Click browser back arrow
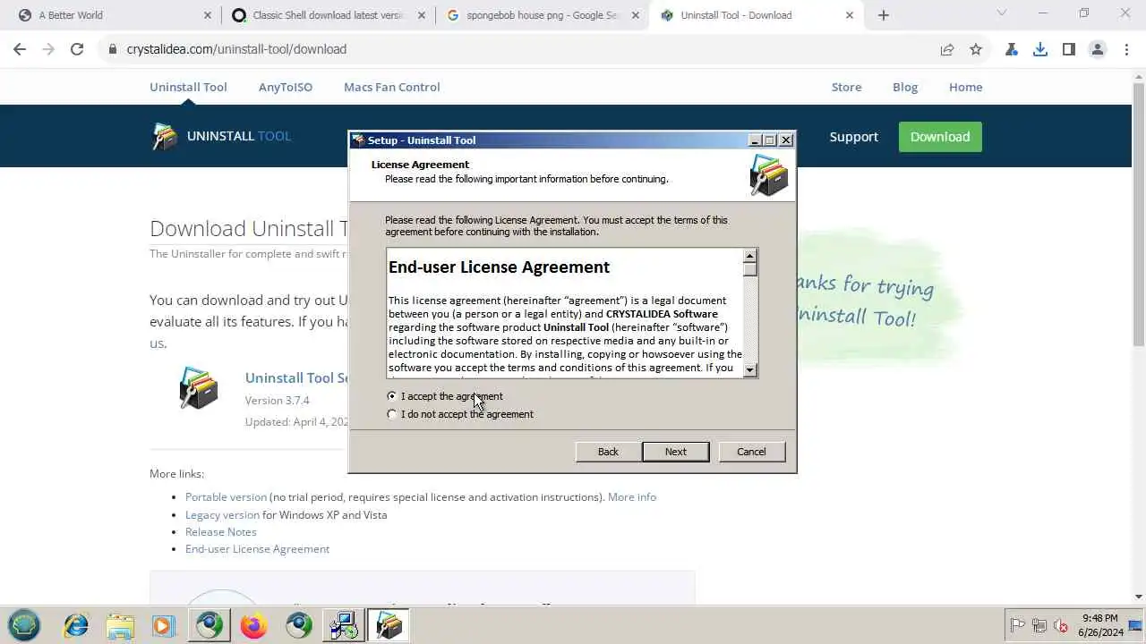Image resolution: width=1146 pixels, height=644 pixels. [20, 49]
